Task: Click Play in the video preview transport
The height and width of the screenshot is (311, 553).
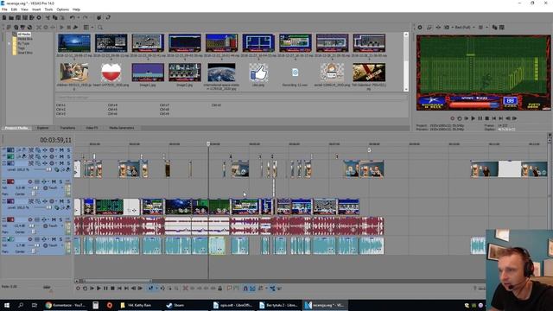Action: click(x=473, y=118)
